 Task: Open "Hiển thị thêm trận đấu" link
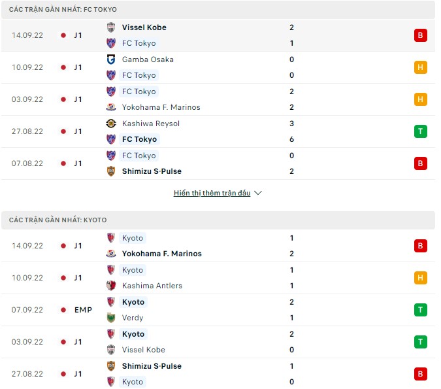[x=212, y=194]
